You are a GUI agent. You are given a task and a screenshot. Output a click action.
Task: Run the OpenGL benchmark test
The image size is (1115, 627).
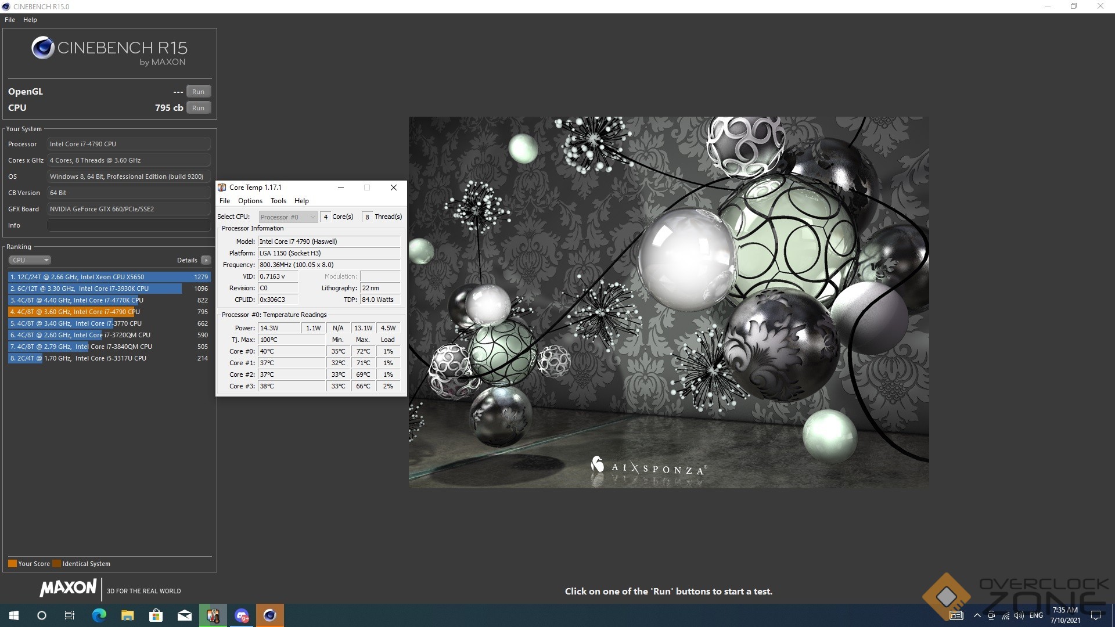198,92
